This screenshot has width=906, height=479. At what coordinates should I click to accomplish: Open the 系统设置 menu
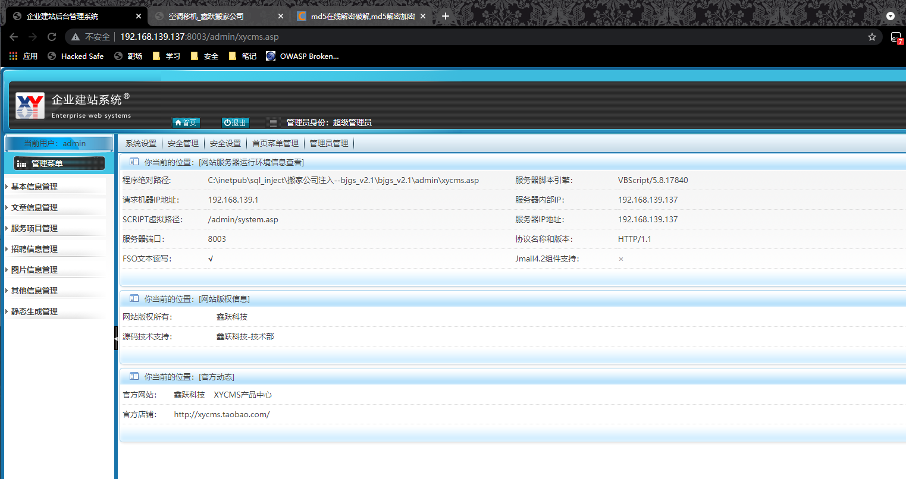pyautogui.click(x=141, y=143)
